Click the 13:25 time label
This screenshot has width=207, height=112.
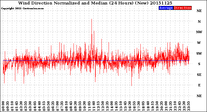[107, 106]
